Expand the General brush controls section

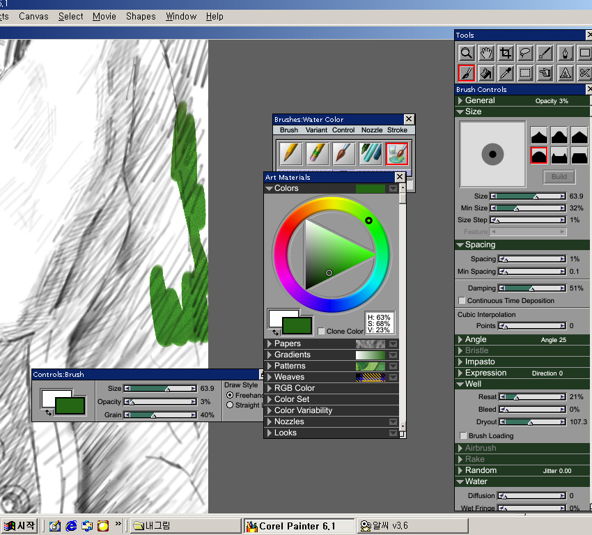pyautogui.click(x=460, y=100)
